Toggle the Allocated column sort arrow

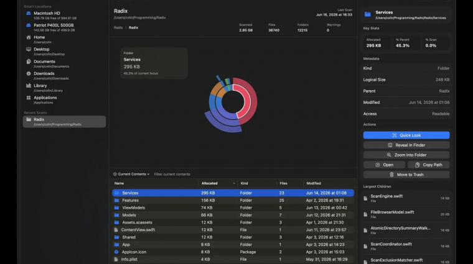(x=234, y=183)
